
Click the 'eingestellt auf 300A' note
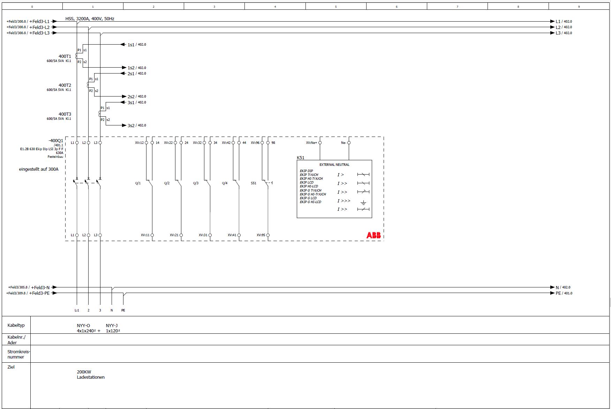coord(39,169)
